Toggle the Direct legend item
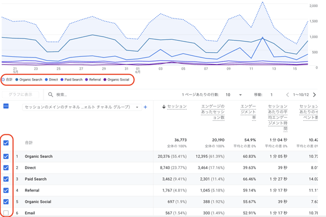 52,79
